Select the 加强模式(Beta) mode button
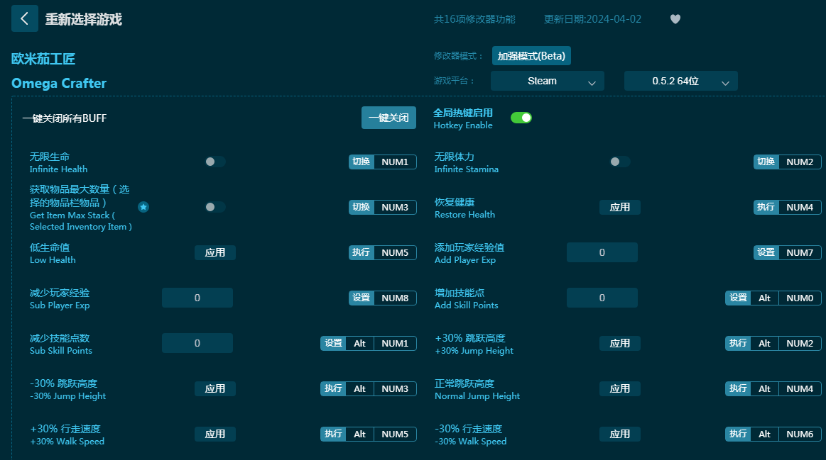 tap(531, 56)
